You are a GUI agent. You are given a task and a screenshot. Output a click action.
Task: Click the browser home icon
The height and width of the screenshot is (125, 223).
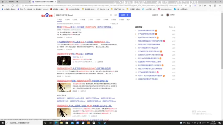(x=17, y=6)
